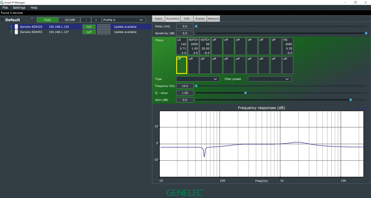The width and height of the screenshot is (371, 198).
Task: Switch to the Input tab
Action: [159, 19]
